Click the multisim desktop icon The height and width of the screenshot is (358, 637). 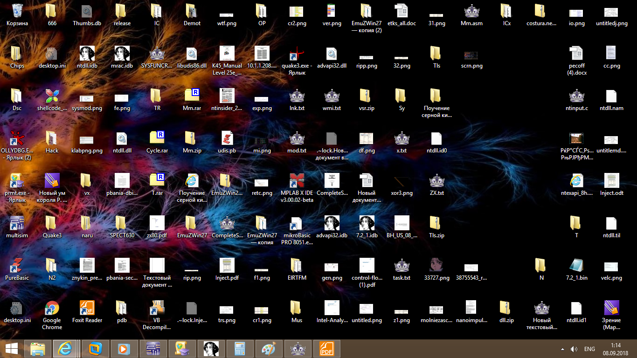pos(17,223)
